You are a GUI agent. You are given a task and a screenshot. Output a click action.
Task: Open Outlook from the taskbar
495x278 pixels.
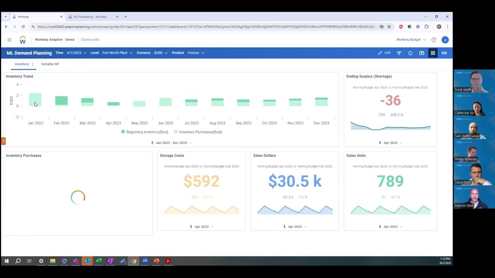pyautogui.click(x=87, y=261)
